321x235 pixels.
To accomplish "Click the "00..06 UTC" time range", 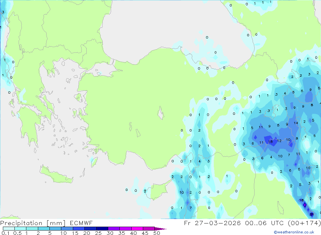I will point(264,223).
